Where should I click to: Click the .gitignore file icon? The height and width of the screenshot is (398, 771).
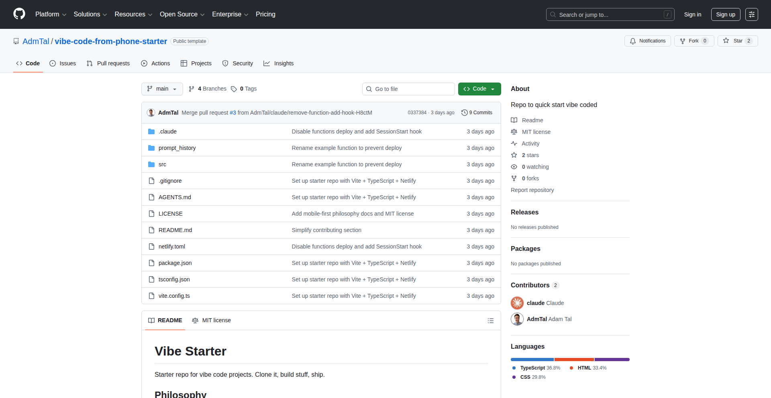click(x=151, y=181)
